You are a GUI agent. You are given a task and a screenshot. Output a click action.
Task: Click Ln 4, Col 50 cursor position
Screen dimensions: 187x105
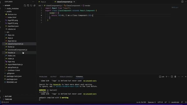141,102
